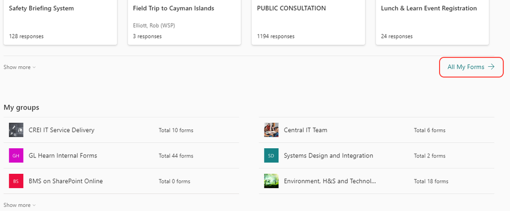Open BMS on SharePoint Online group
Viewport: 510px width, 211px height.
click(x=65, y=181)
